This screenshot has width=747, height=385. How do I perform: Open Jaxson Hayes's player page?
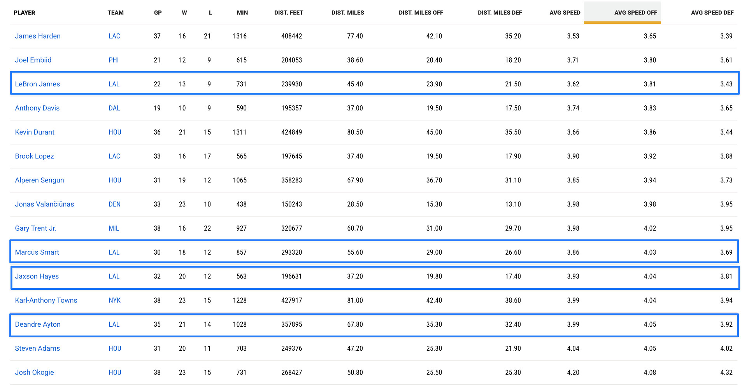click(x=37, y=276)
